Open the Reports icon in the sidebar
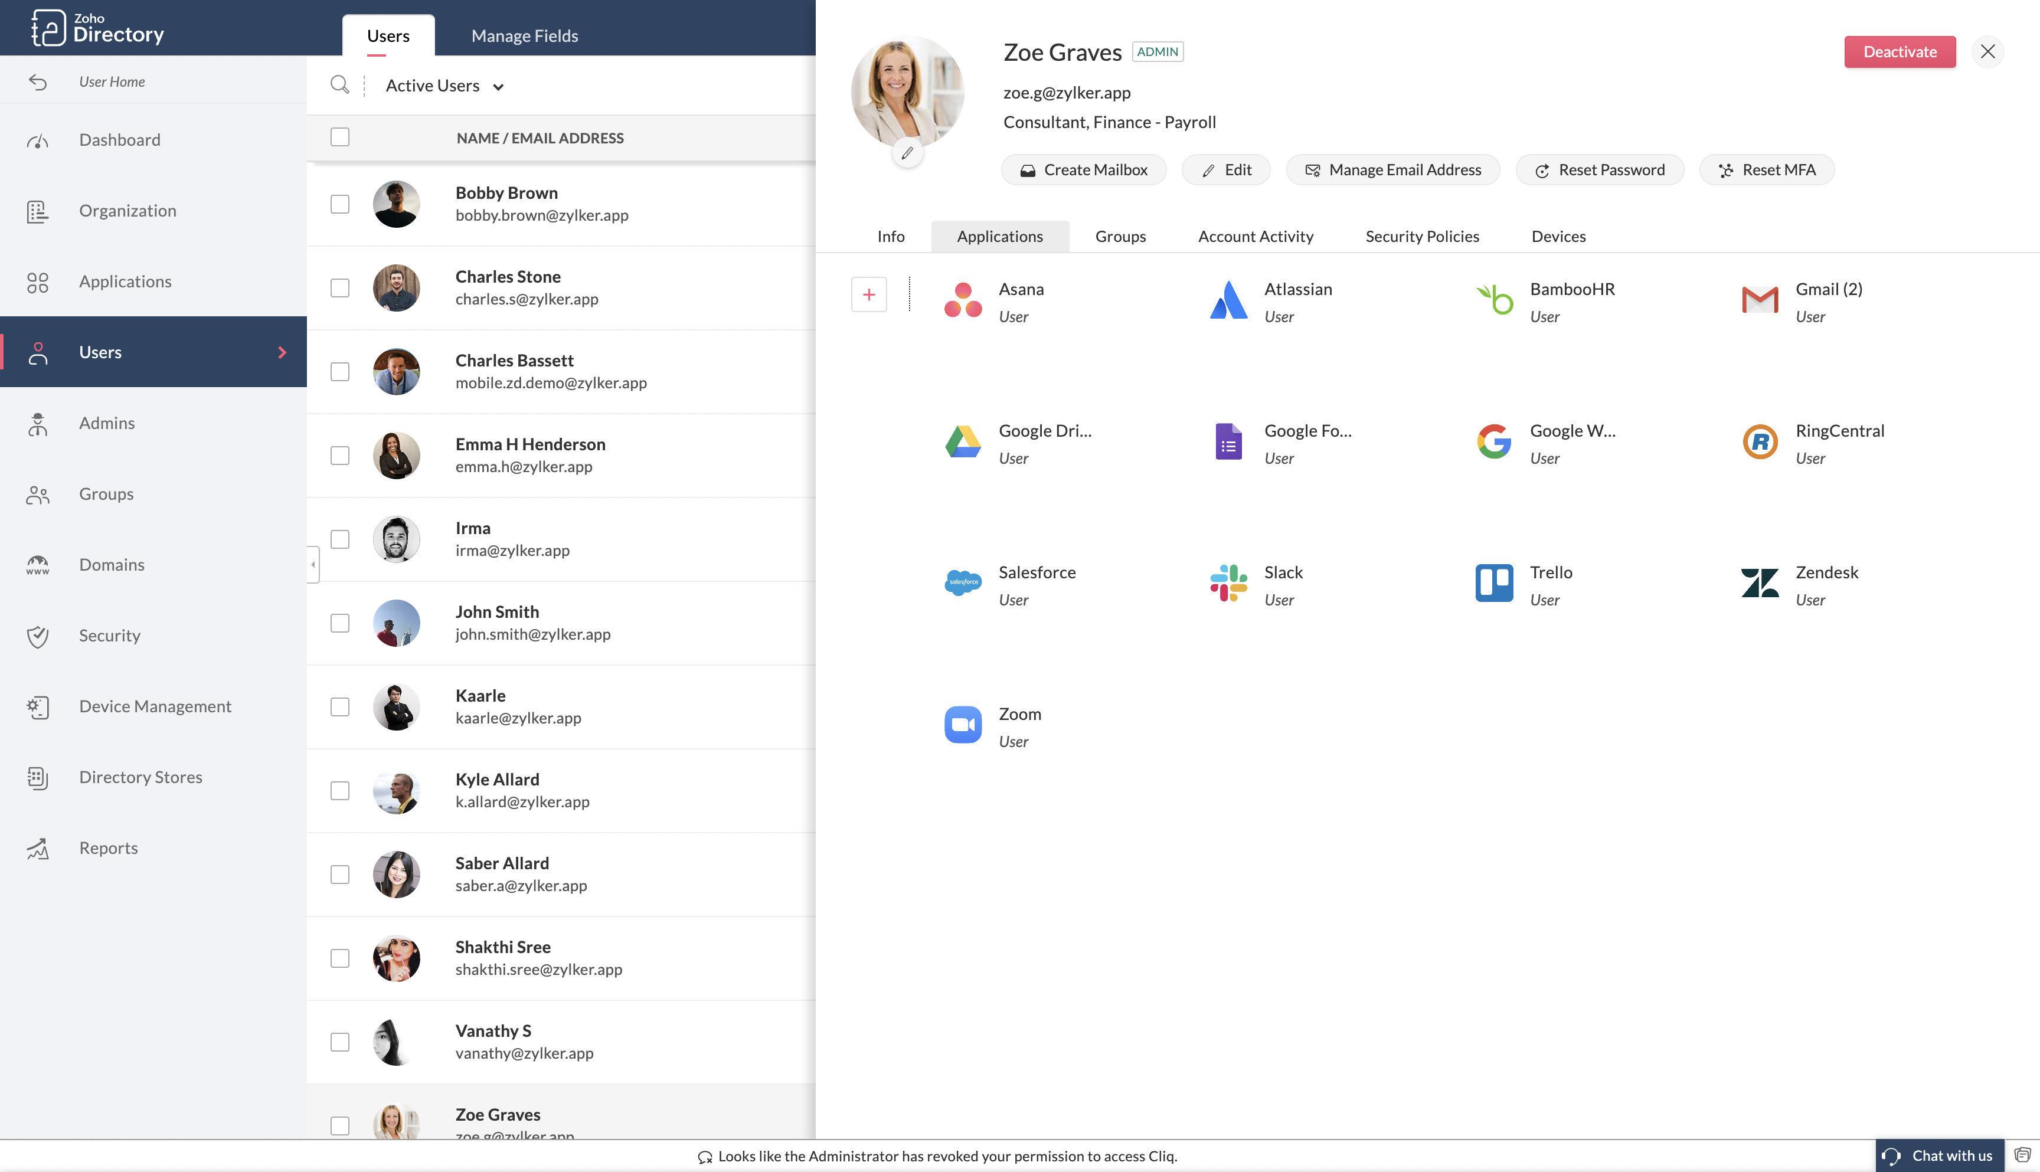 click(38, 849)
